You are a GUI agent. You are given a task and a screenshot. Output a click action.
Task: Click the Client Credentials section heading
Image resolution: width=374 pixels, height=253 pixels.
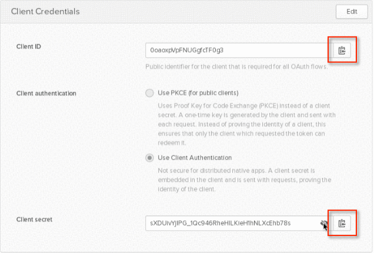click(45, 11)
